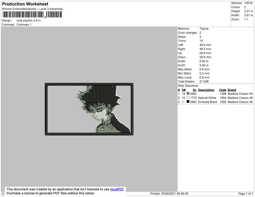Select the embroidery design preview thumbnail

click(89, 109)
